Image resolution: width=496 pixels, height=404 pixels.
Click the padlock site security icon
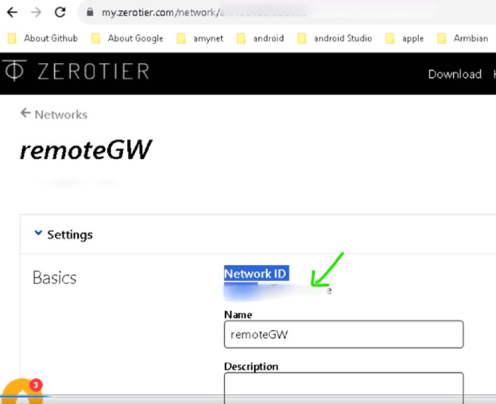click(90, 13)
